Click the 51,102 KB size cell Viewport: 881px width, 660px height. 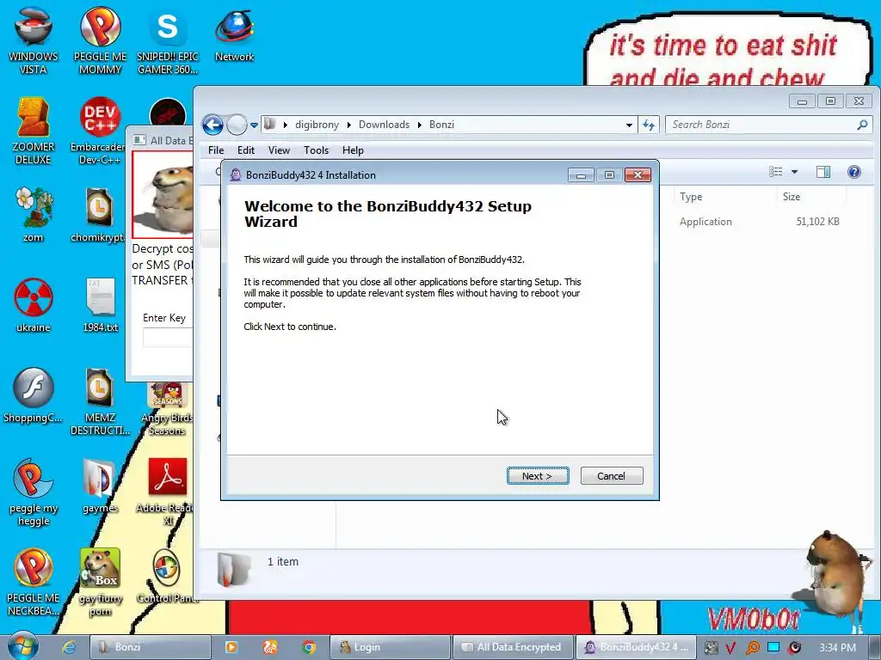(x=817, y=222)
